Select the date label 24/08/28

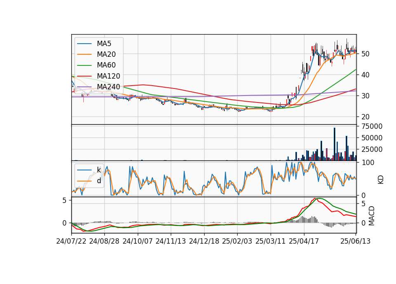coord(104,241)
